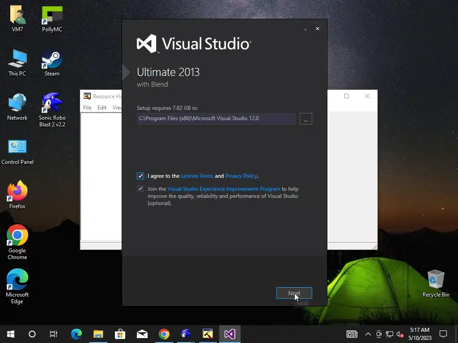Image resolution: width=458 pixels, height=343 pixels.
Task: Launch the Steam desktop shortcut
Action: 52,63
